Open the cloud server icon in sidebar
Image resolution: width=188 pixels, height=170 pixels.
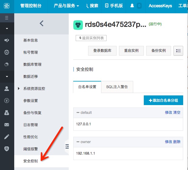pos(7,40)
